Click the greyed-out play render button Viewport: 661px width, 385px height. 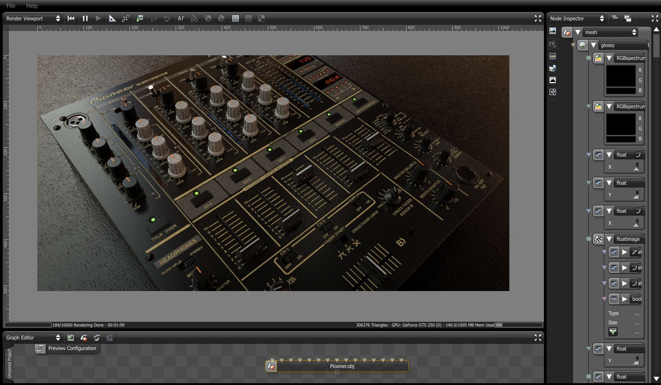[x=98, y=18]
